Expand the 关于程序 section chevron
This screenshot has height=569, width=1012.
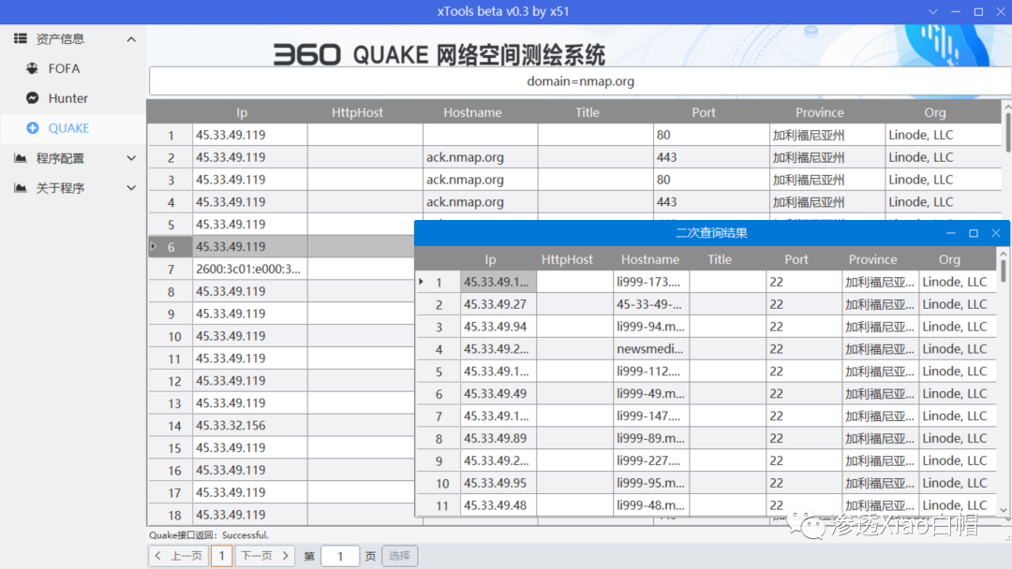pos(131,187)
